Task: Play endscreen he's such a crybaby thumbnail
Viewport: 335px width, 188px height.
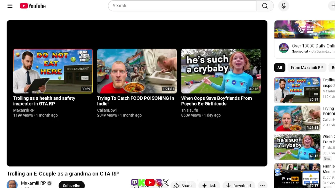Action: (x=221, y=71)
